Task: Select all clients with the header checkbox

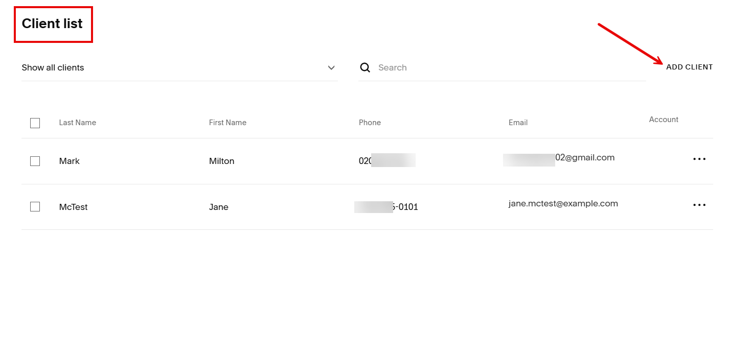Action: coord(35,123)
